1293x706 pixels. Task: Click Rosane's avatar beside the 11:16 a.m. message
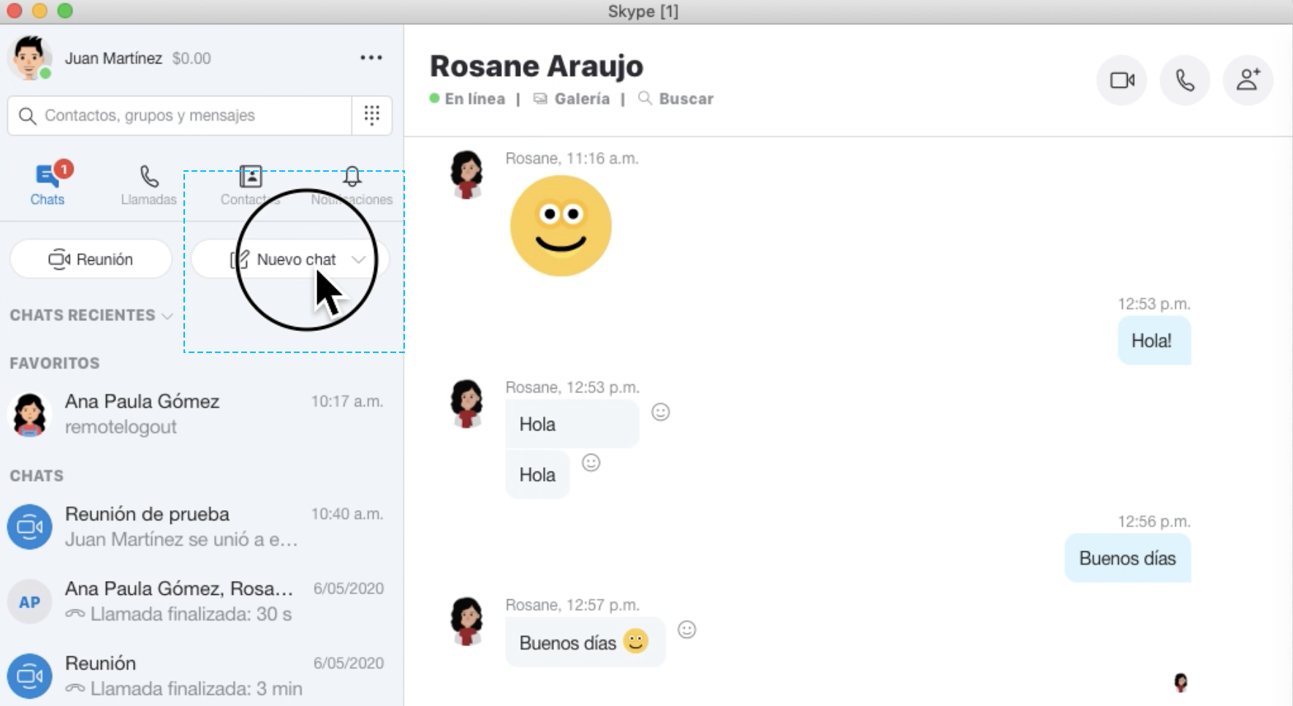click(466, 175)
